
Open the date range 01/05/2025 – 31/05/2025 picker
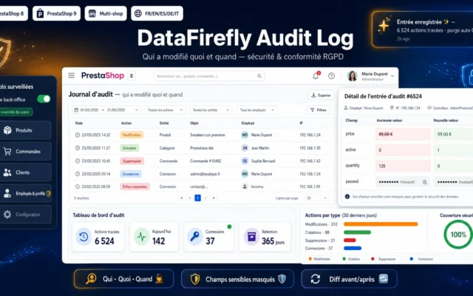[106, 110]
